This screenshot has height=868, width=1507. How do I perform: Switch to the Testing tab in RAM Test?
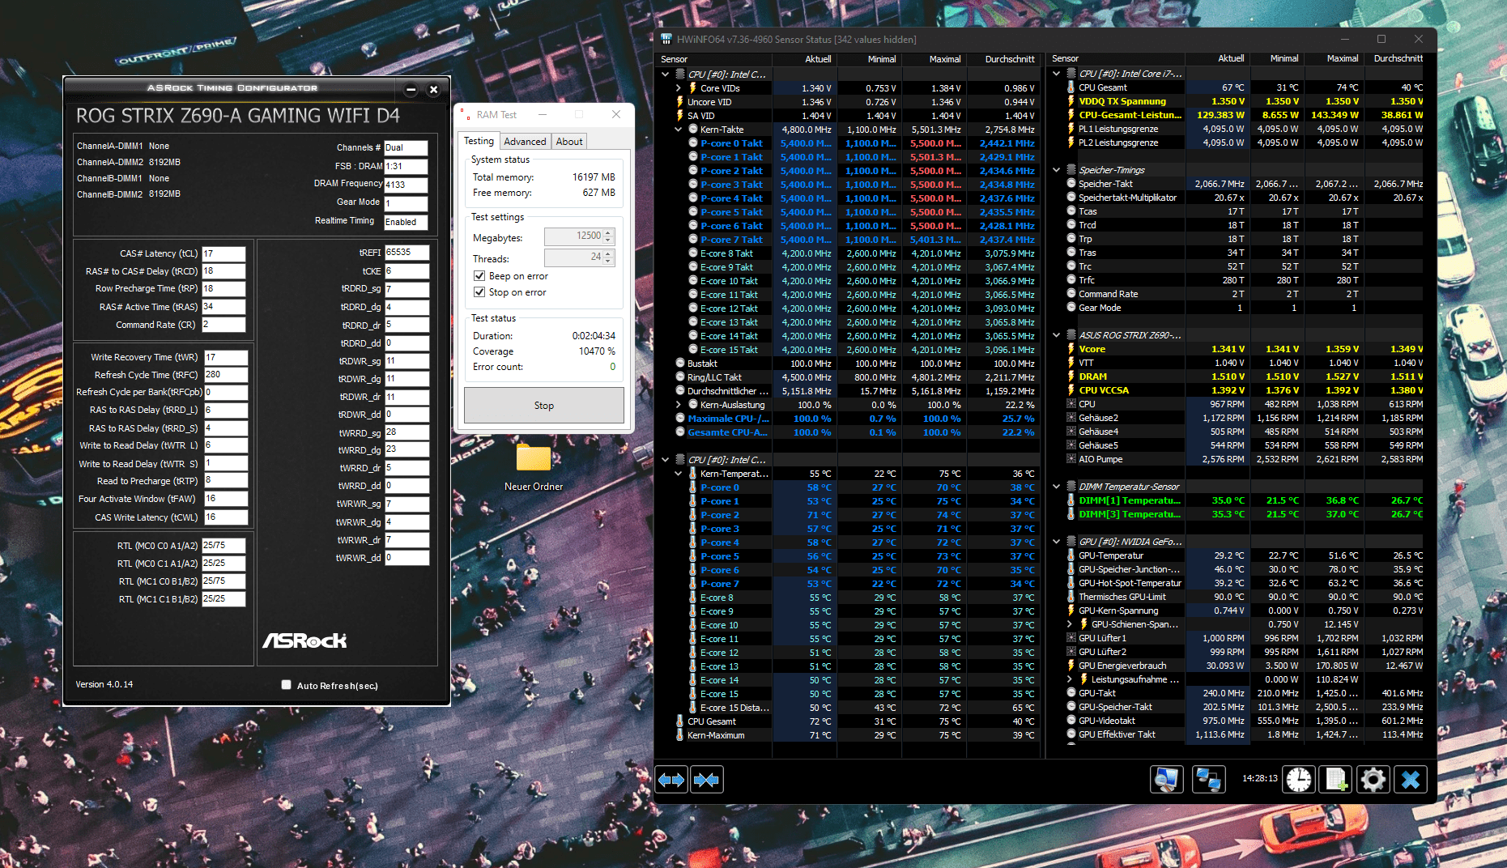click(x=479, y=141)
